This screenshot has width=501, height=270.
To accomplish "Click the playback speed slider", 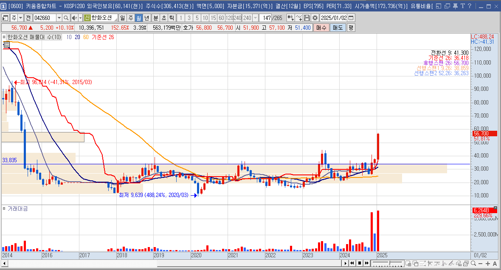I will pos(388,263).
